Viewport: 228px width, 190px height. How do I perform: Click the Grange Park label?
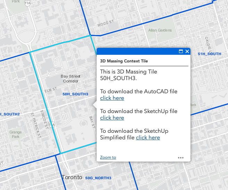tap(16, 134)
